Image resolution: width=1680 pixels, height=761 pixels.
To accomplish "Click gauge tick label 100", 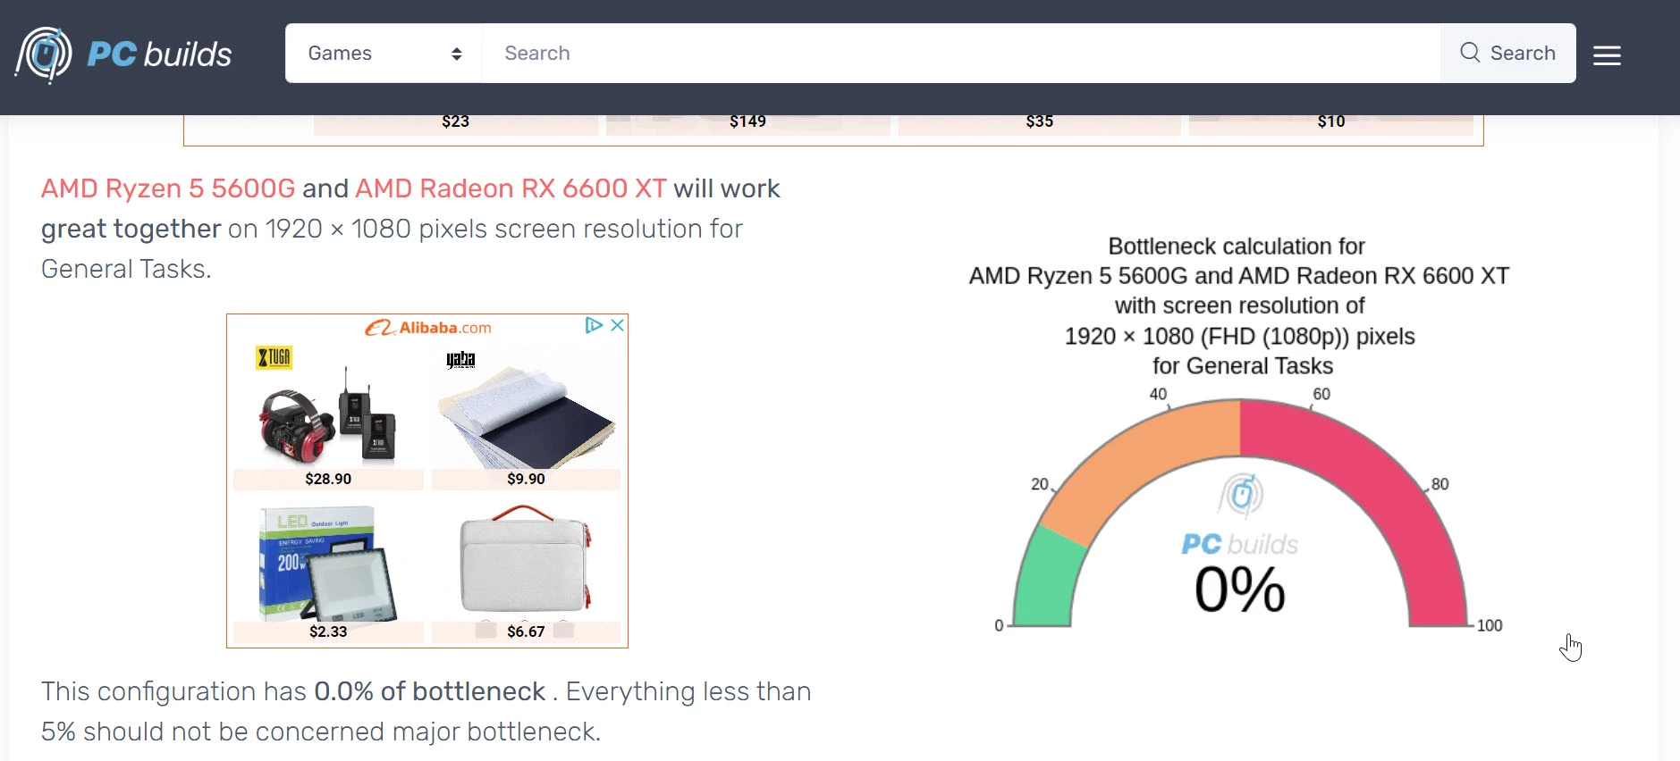I will (x=1490, y=625).
